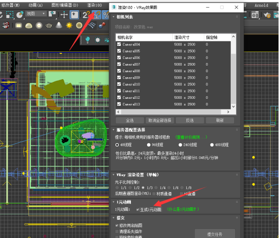
Task: Toggle the 2D snaps icon
Action: click(x=86, y=15)
